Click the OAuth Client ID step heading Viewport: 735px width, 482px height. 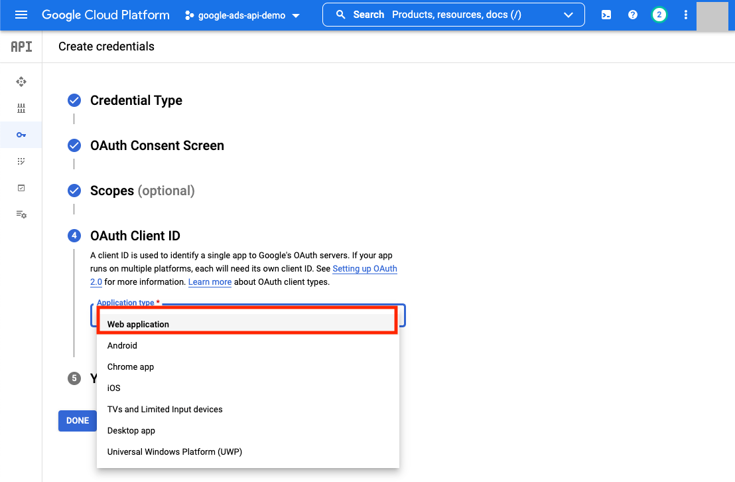(135, 236)
